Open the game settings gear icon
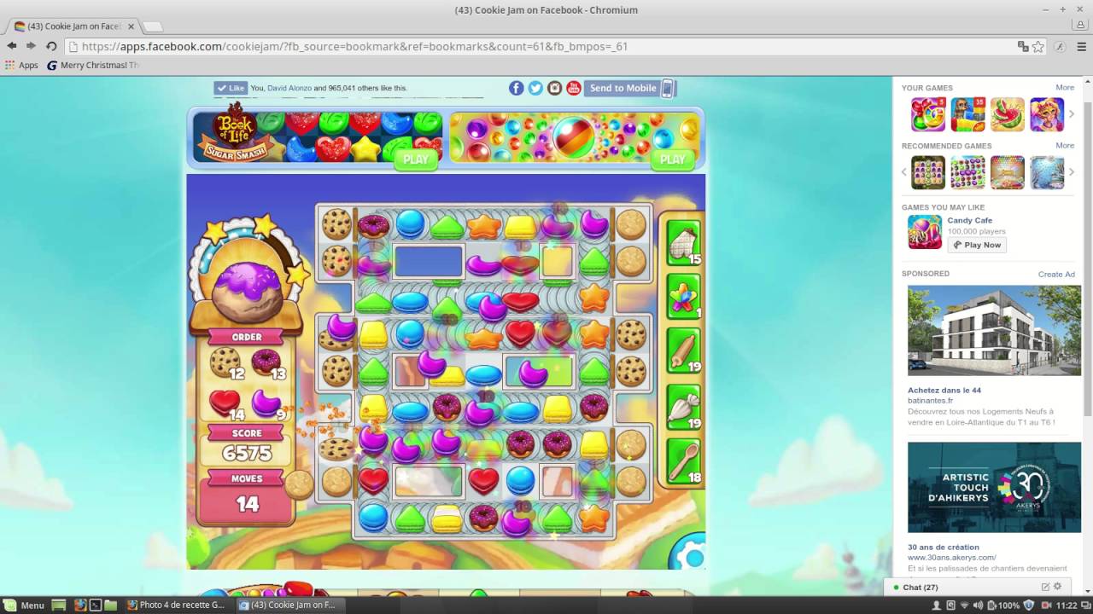Image resolution: width=1093 pixels, height=614 pixels. click(x=691, y=556)
